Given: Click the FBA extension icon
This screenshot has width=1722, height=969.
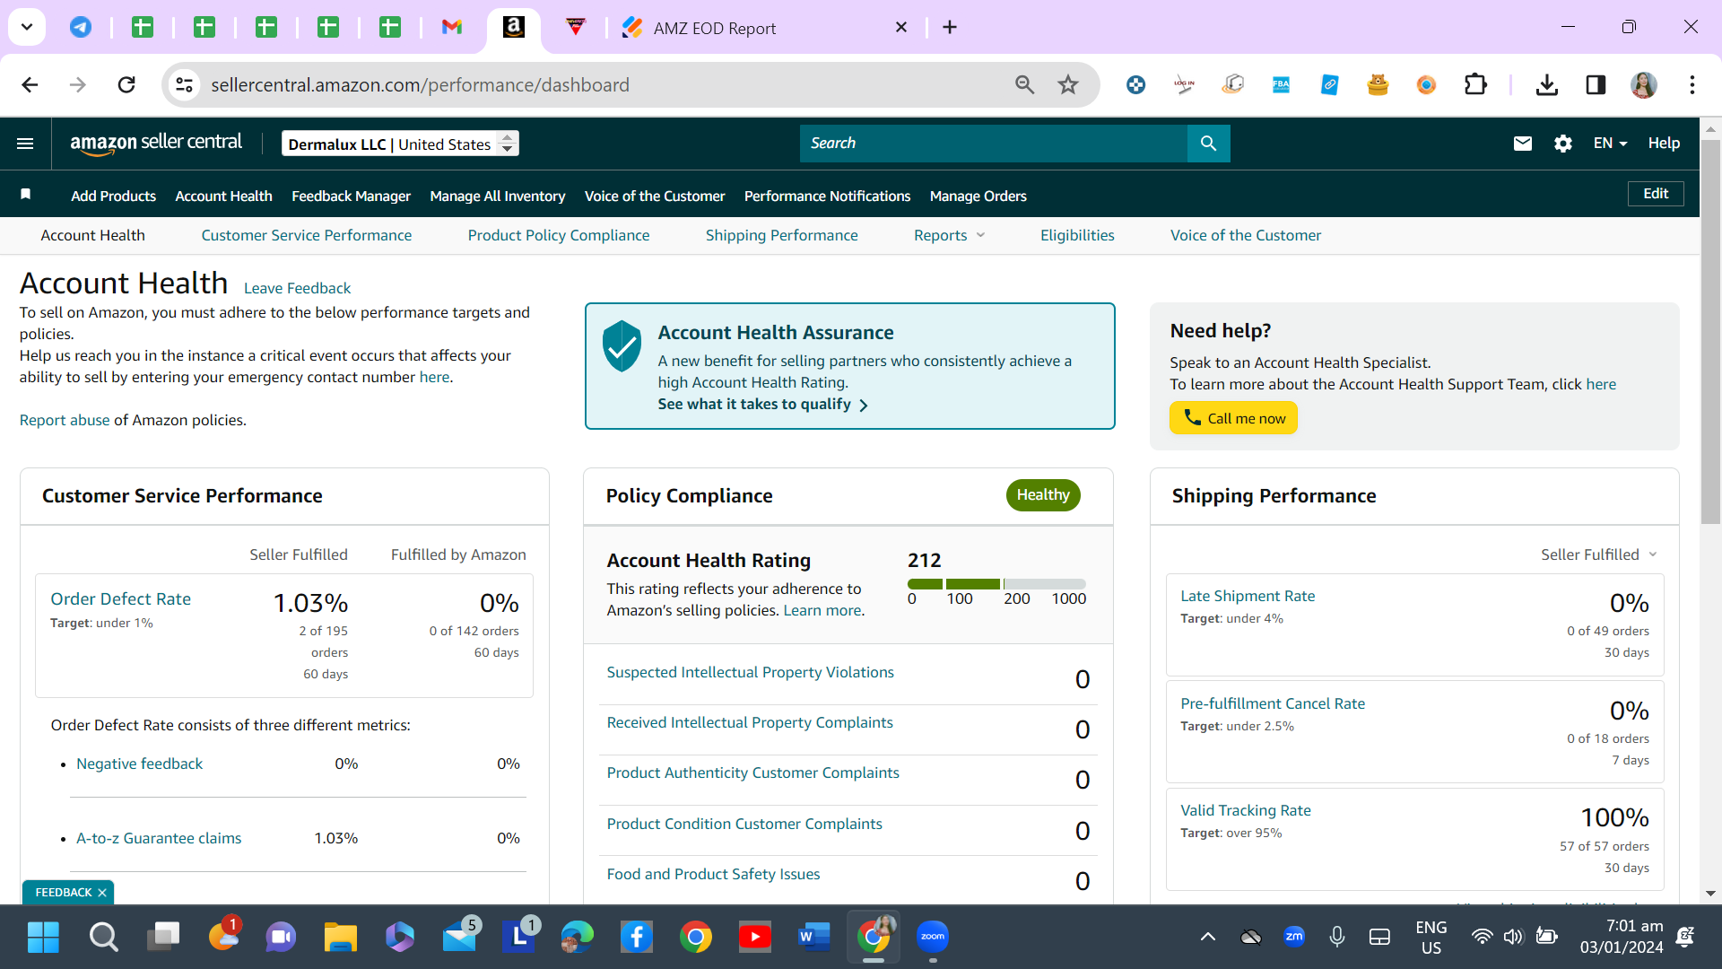Looking at the screenshot, I should (x=1281, y=84).
